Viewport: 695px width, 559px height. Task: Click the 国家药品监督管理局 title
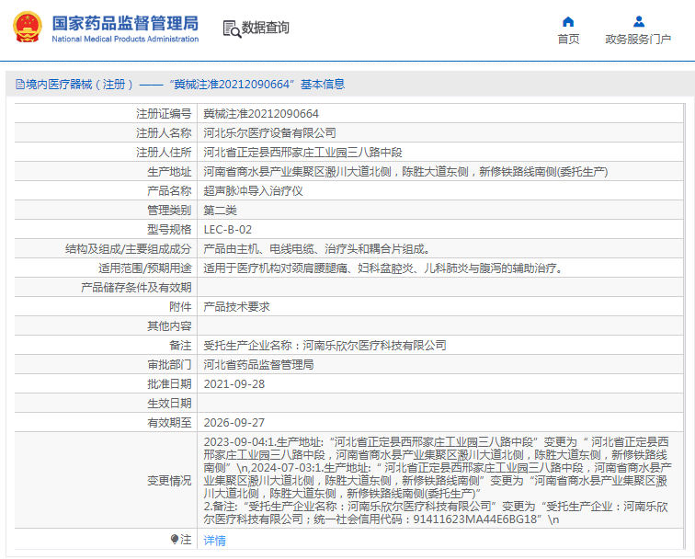point(125,23)
